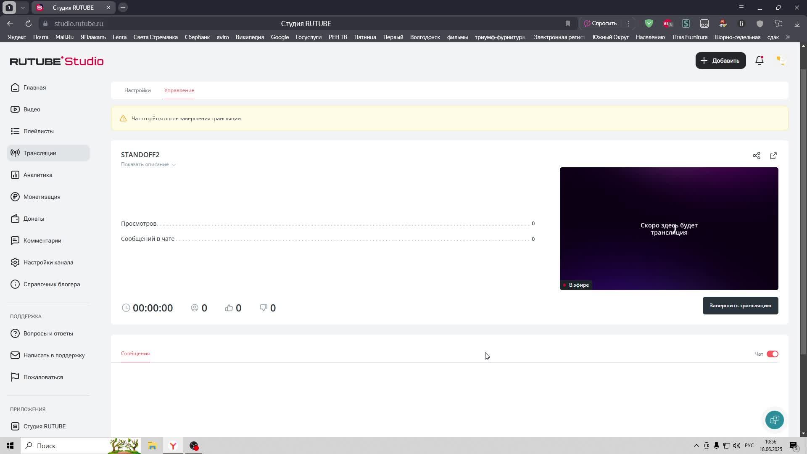Open the browser downloads icon
807x454 pixels.
tap(797, 24)
